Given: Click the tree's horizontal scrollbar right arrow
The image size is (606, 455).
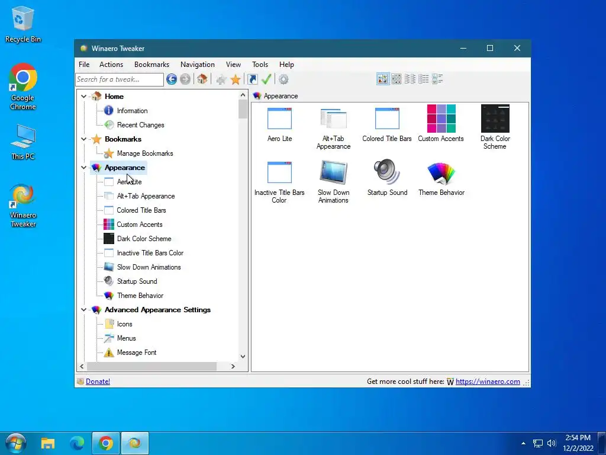Looking at the screenshot, I should pyautogui.click(x=233, y=366).
